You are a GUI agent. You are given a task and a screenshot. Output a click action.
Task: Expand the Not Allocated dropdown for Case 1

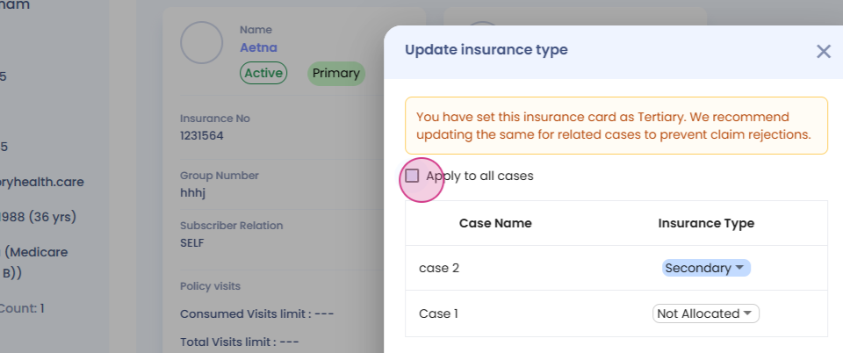pos(706,313)
